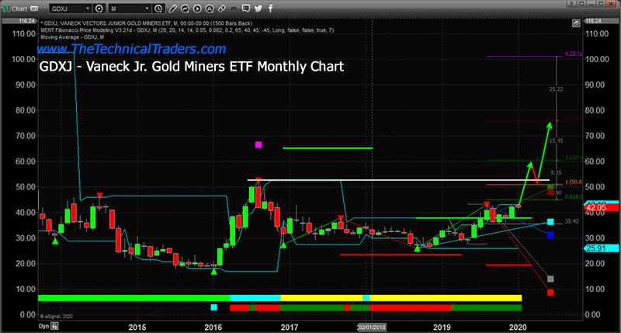The width and height of the screenshot is (621, 333).
Task: Click the 2016 label on time axis
Action: click(213, 327)
